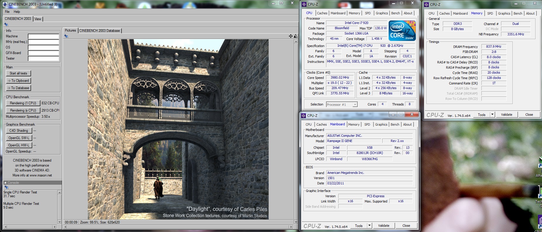Click Close in the CPU-Z mainboard window
The height and width of the screenshot is (232, 542).
tap(406, 226)
